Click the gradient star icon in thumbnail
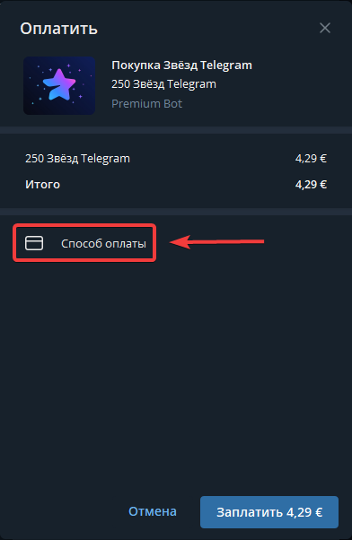Image resolution: width=352 pixels, height=540 pixels. [x=59, y=84]
